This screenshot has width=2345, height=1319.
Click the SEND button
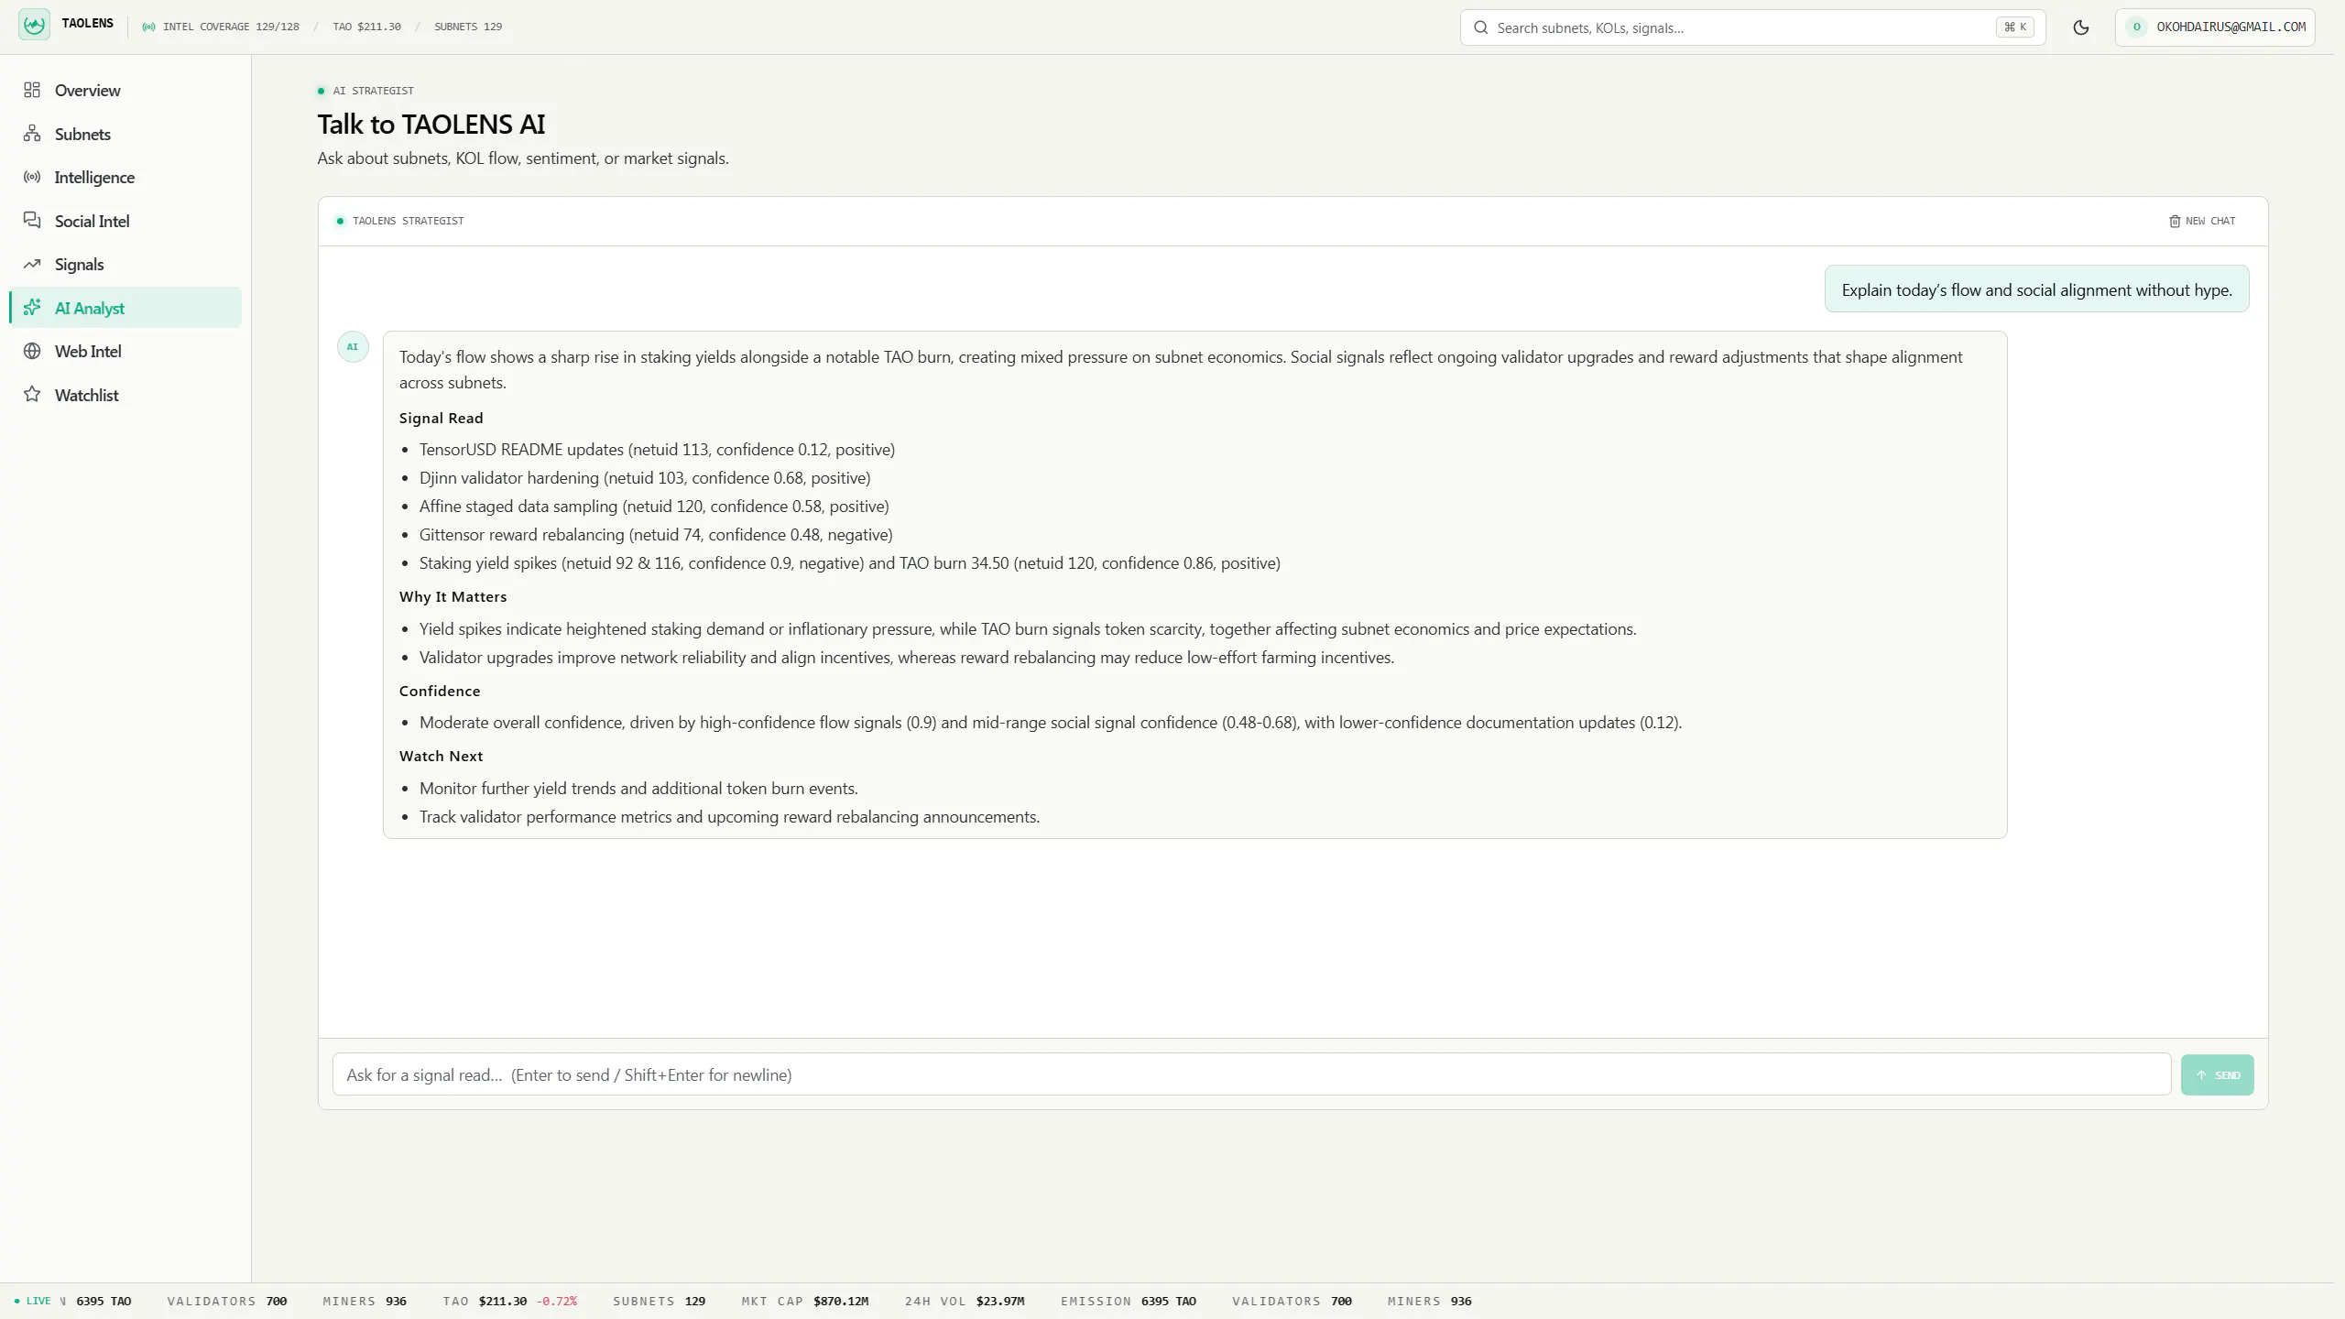coord(2217,1074)
